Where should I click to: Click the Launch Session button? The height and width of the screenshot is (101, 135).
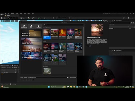point(48,18)
